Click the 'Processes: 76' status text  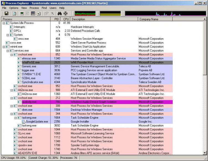point(69,158)
